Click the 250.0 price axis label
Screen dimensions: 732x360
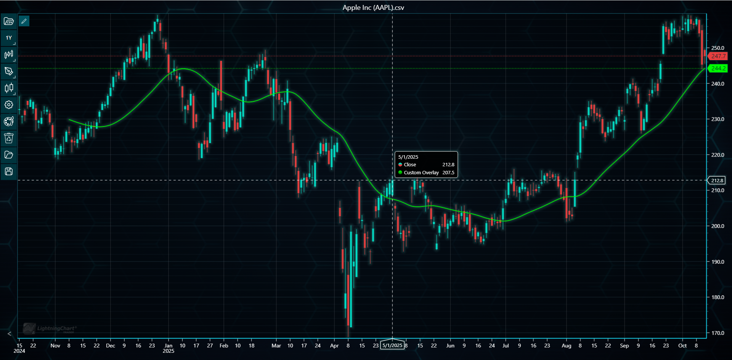point(718,48)
